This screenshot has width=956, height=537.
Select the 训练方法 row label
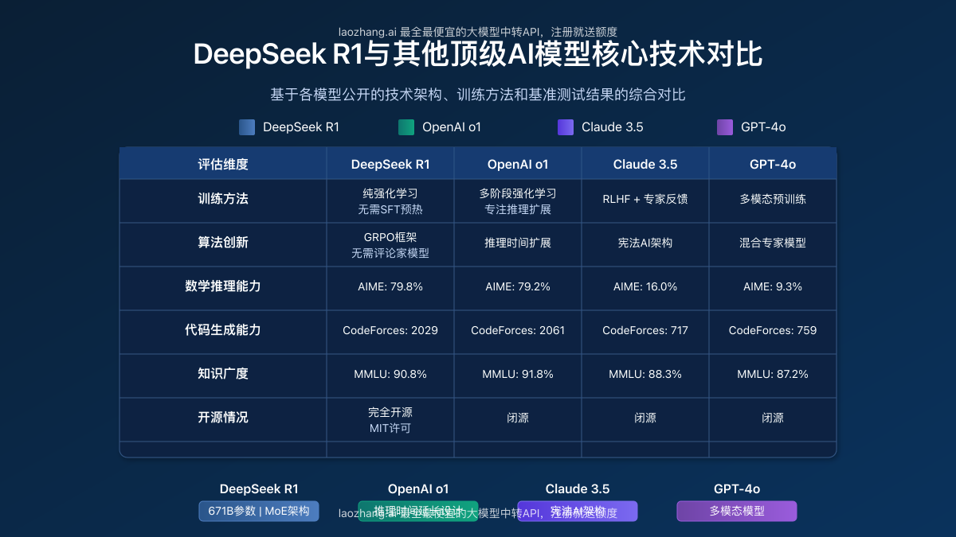click(223, 199)
